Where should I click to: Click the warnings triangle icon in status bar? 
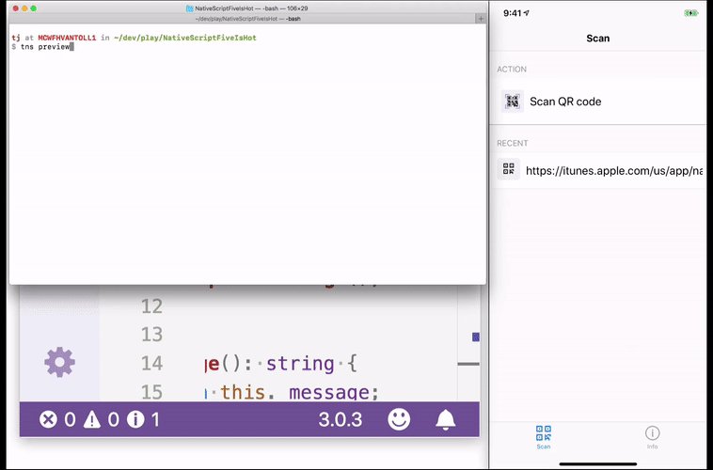tap(92, 419)
